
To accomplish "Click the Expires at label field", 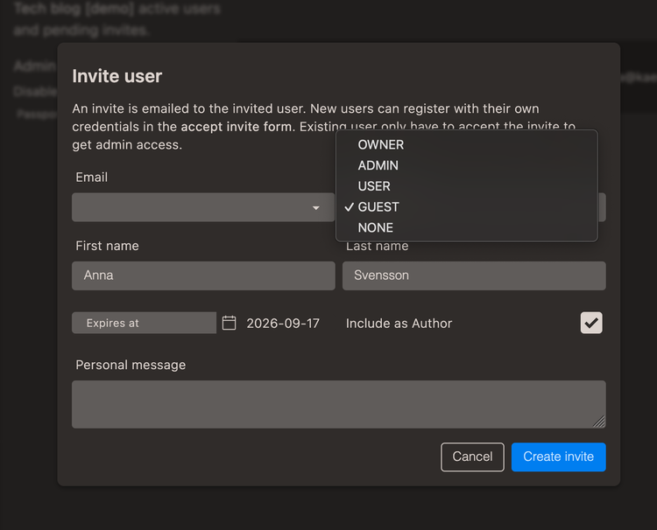I will click(x=145, y=323).
